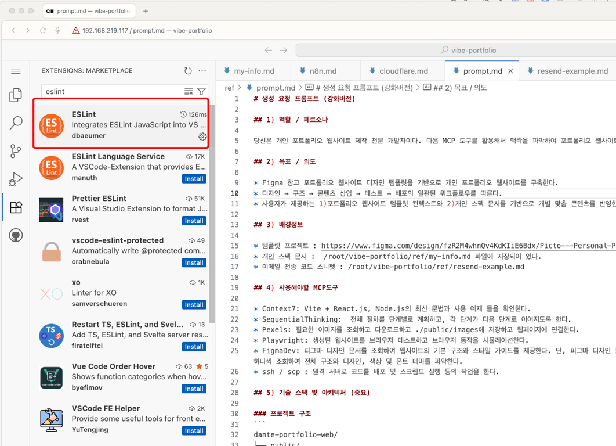Click the Prettier ESLint extension logo
Screen dimensions: 616x446
click(52, 210)
